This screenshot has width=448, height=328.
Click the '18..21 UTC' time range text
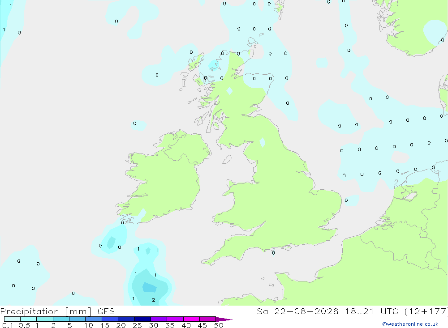371,311
